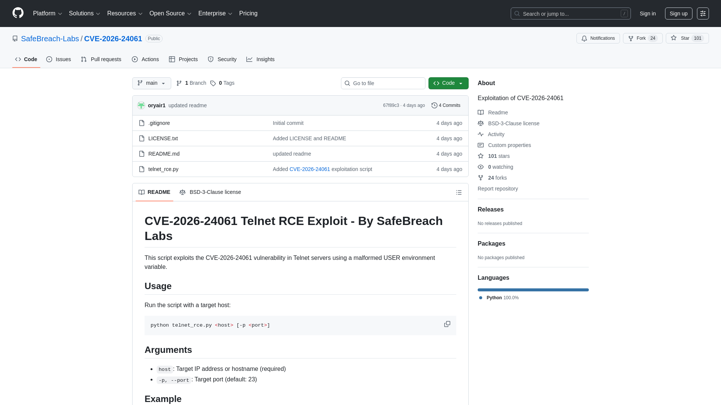Open the main branch selector dropdown
This screenshot has width=721, height=405.
coord(151,83)
